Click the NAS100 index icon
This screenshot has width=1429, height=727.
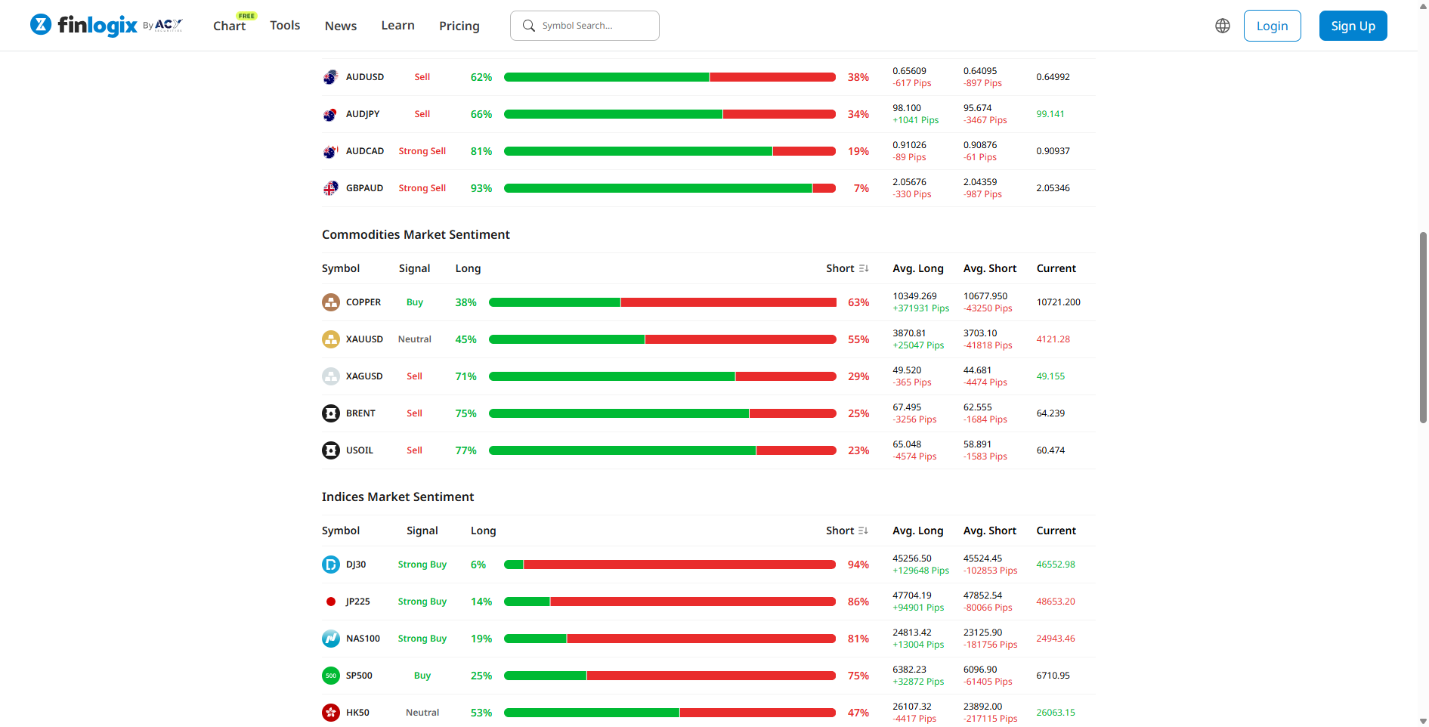(x=330, y=639)
